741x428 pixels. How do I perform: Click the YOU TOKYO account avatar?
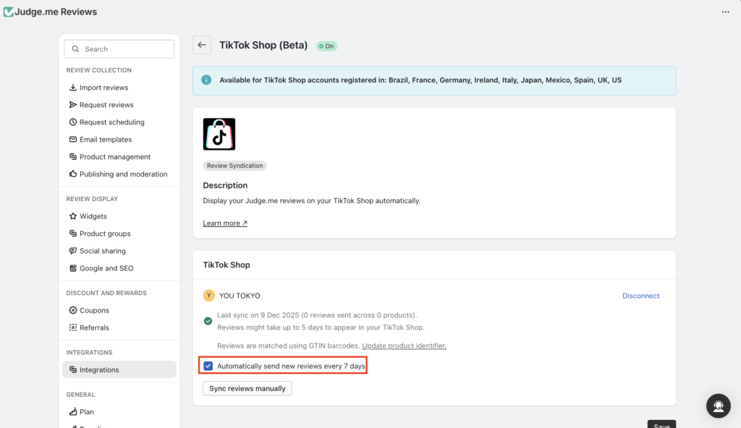209,296
